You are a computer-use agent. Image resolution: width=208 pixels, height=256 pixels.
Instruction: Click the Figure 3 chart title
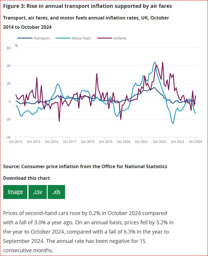(x=87, y=6)
